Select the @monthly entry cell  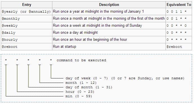[x=26, y=19]
